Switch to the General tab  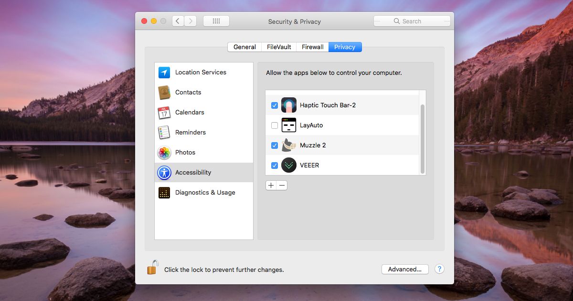[x=244, y=47]
